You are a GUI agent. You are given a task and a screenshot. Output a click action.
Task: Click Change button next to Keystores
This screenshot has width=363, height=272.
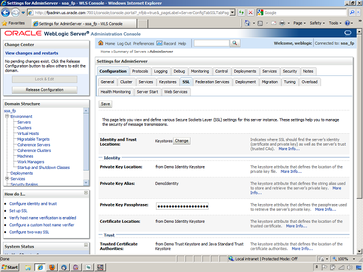click(181, 141)
